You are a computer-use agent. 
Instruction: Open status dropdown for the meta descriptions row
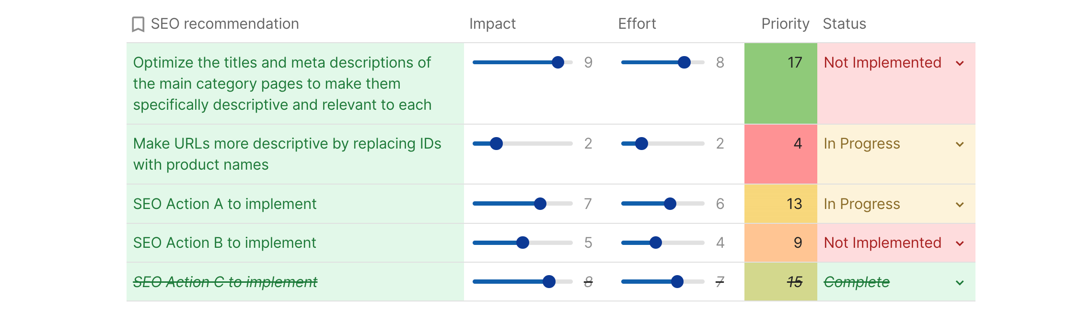(x=960, y=63)
